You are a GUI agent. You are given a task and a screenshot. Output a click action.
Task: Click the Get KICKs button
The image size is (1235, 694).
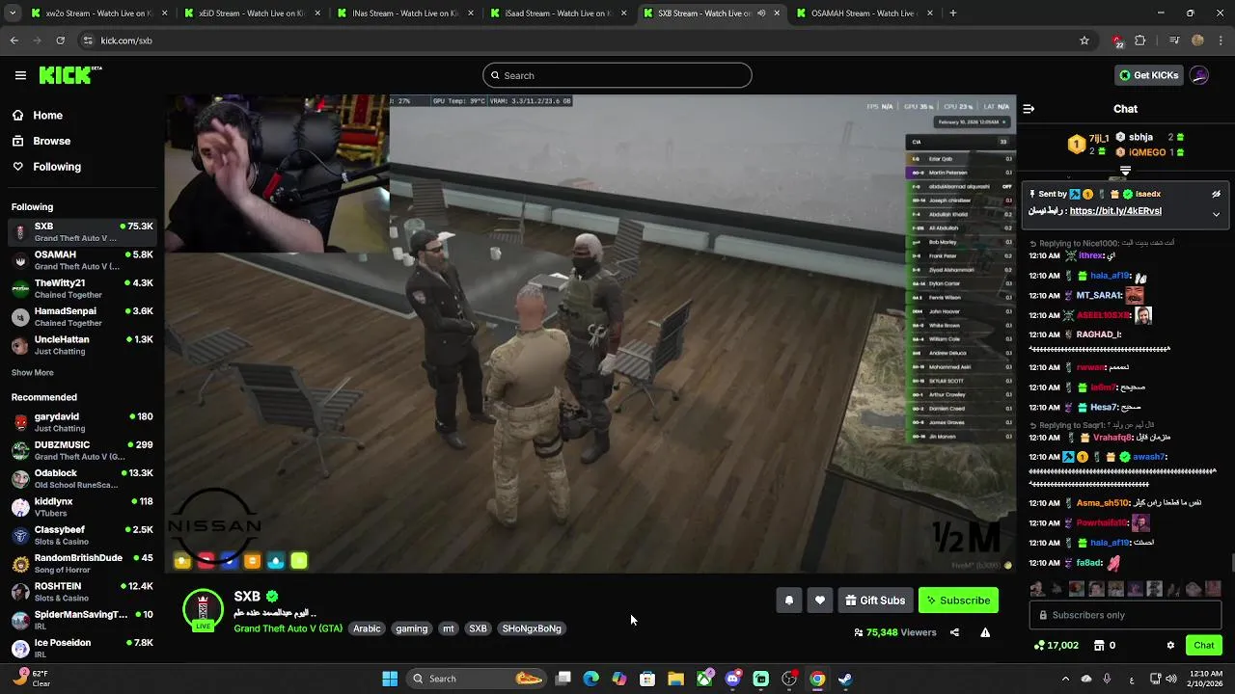[1148, 75]
